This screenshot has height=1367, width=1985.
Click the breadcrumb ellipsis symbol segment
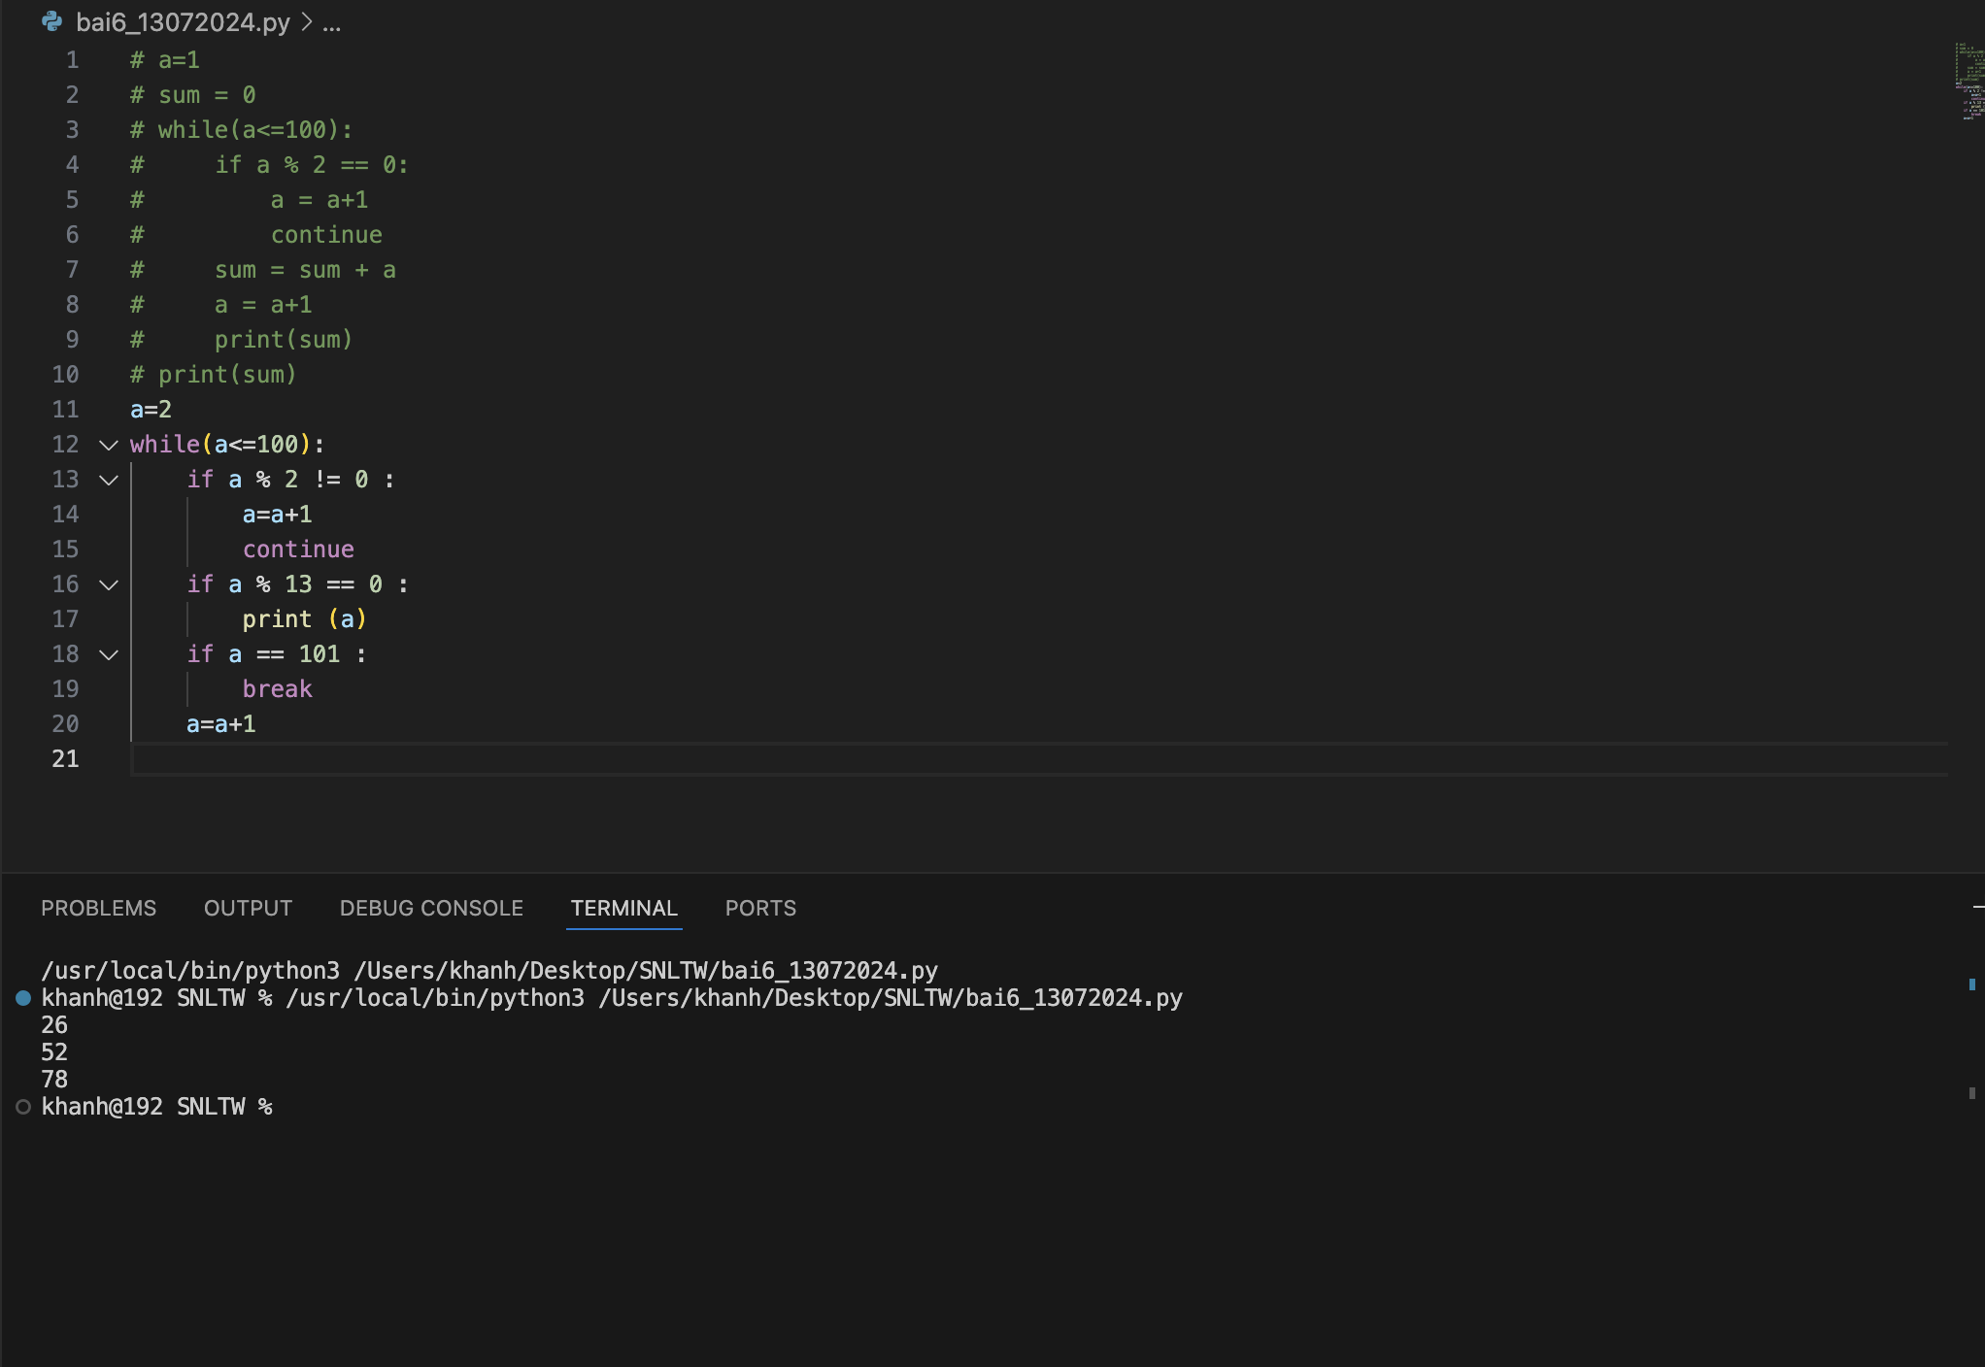(332, 22)
